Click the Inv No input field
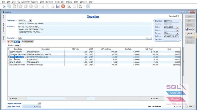 pyautogui.click(x=171, y=21)
